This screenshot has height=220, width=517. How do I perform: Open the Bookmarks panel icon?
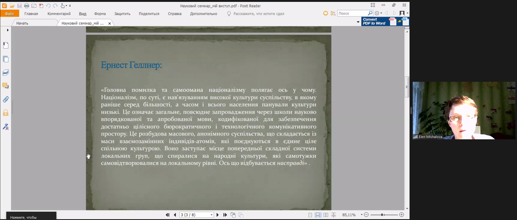pos(6,45)
